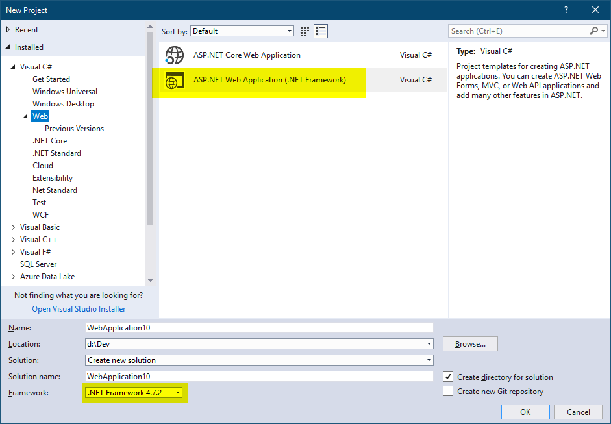
Task: Select the Web category
Action: click(40, 116)
